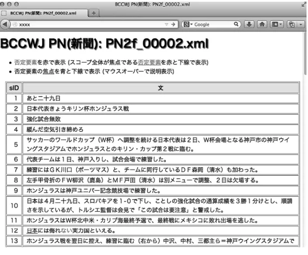Image resolution: width=308 pixels, height=255 pixels.
Task: Click the first 否定要素 text in first bullet
Action: pos(25,62)
